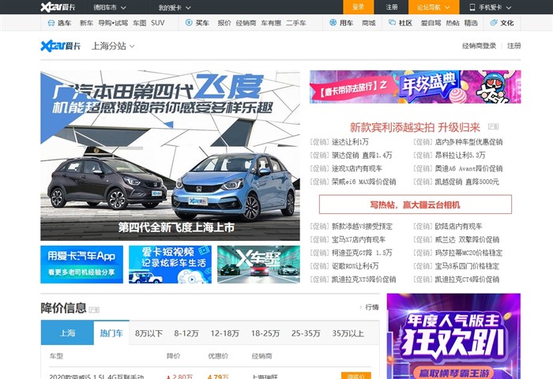
Task: Open 车有惠 in the navigation bar
Action: [271, 23]
